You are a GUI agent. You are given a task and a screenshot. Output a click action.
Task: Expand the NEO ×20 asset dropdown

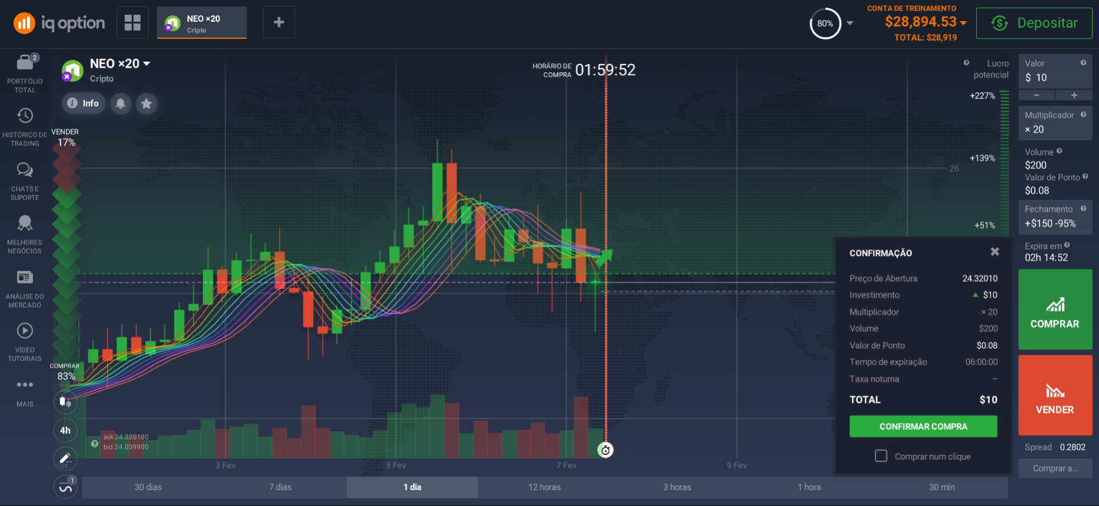[x=146, y=63]
